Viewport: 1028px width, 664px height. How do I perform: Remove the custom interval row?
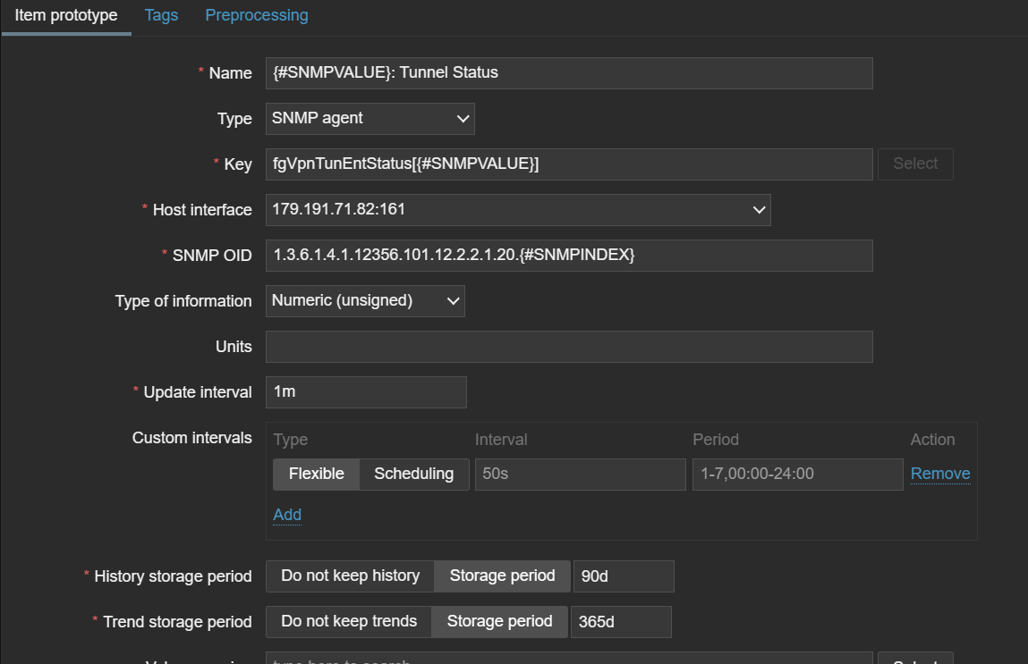940,474
